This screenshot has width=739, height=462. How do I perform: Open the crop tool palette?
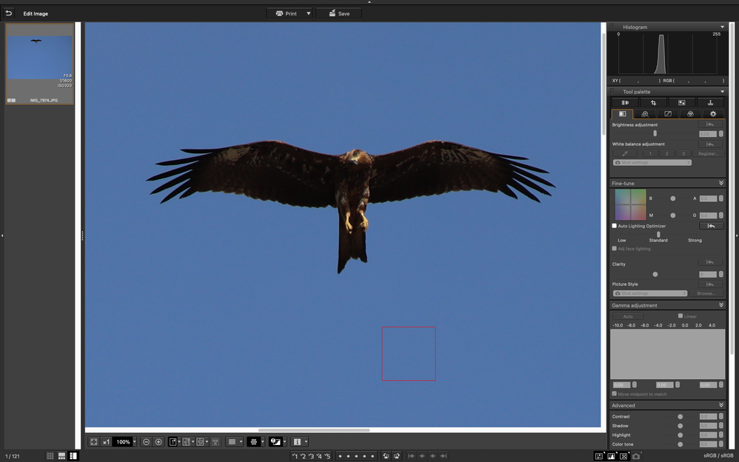tap(653, 103)
